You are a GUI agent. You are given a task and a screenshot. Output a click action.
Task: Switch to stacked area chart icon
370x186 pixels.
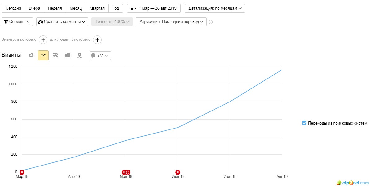point(55,55)
